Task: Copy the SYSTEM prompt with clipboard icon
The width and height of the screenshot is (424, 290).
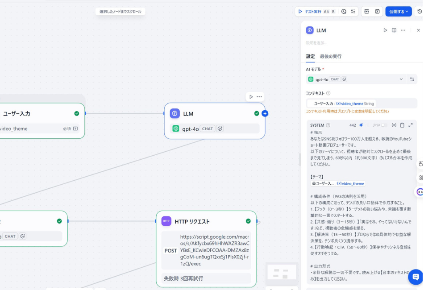Action: pos(402,125)
